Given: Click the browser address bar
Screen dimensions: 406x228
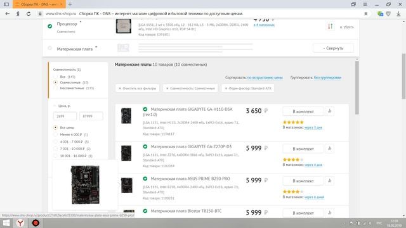Looking at the screenshot, I should (x=202, y=14).
